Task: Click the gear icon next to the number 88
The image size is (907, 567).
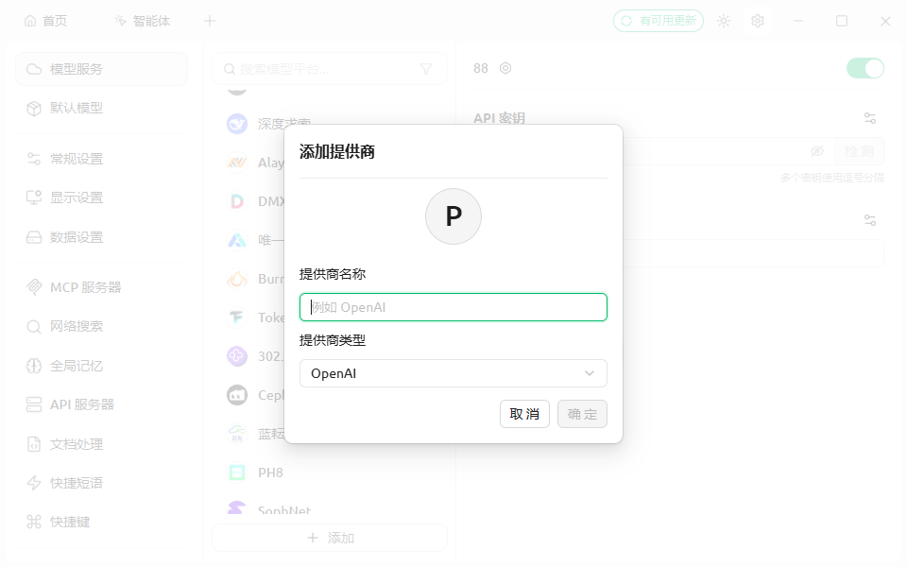Action: click(x=505, y=68)
